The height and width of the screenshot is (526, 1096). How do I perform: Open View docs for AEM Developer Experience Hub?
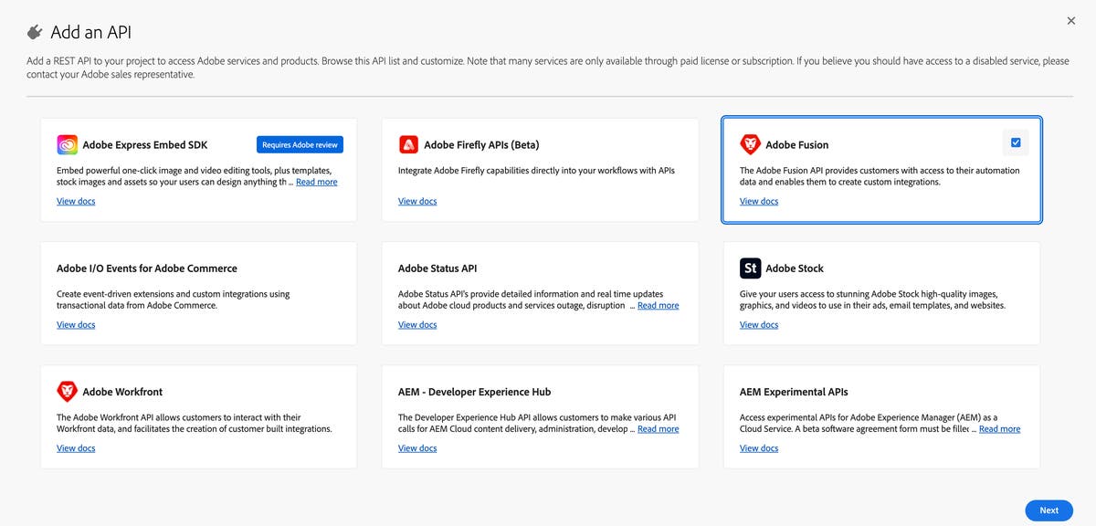417,447
